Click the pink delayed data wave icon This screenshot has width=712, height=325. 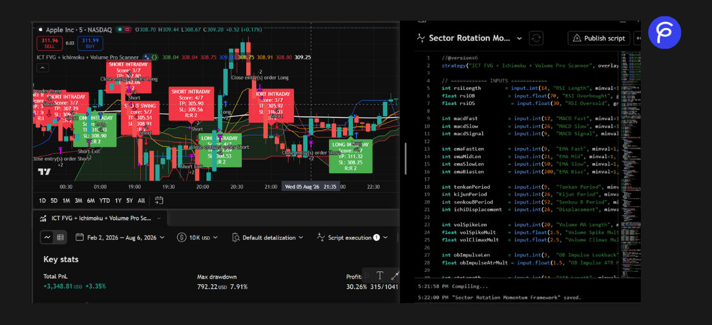[x=127, y=29]
